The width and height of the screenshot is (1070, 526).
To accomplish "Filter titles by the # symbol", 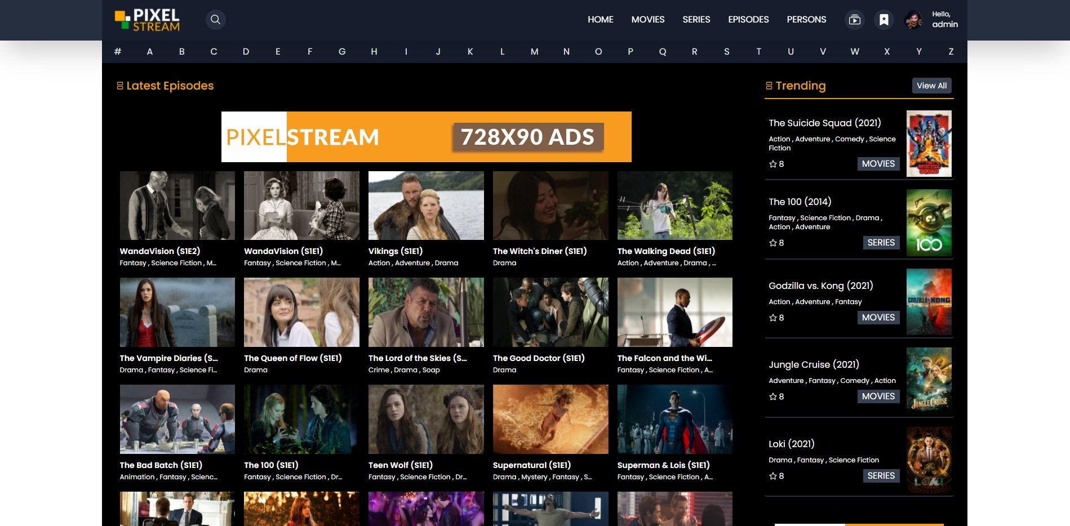I will pyautogui.click(x=118, y=51).
